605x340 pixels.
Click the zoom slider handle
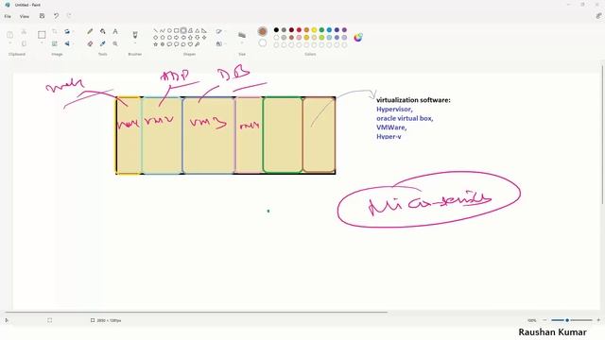567,320
